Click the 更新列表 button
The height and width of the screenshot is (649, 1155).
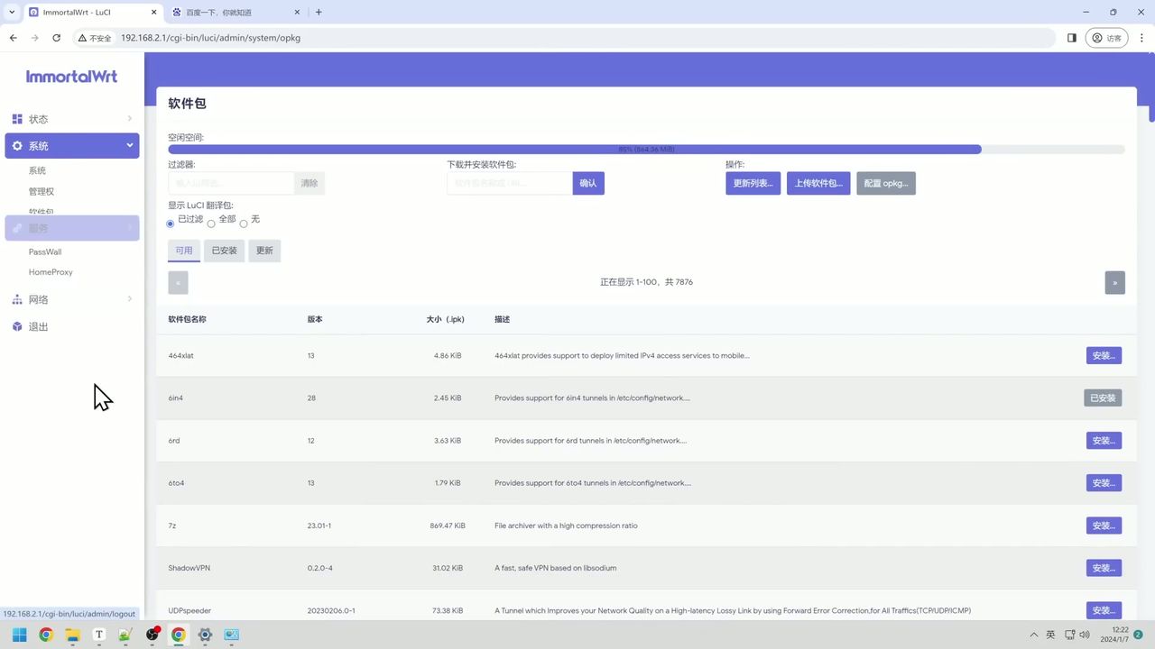(753, 184)
